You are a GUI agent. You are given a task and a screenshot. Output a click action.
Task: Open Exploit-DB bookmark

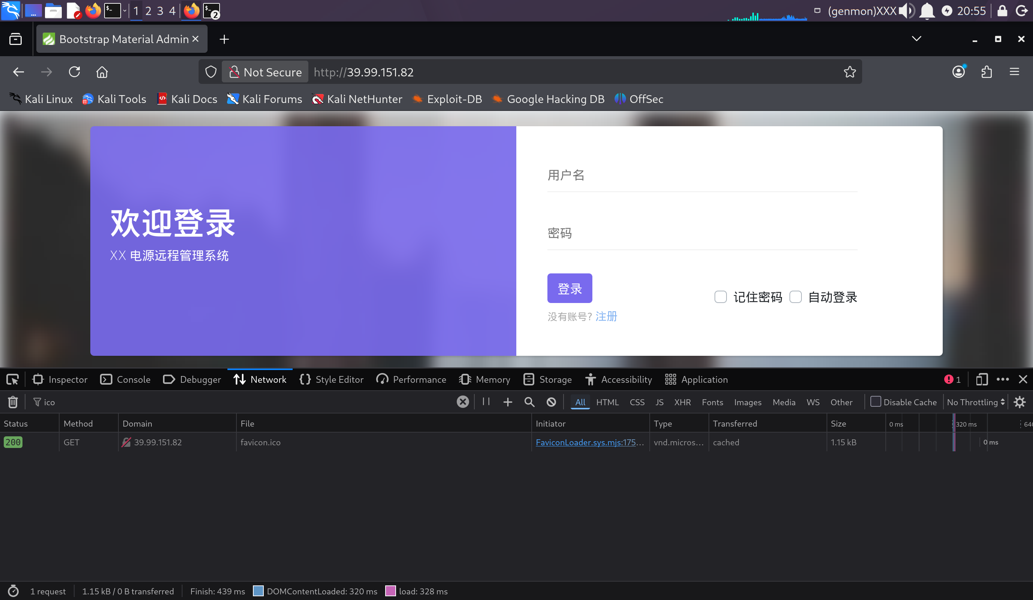(x=447, y=99)
